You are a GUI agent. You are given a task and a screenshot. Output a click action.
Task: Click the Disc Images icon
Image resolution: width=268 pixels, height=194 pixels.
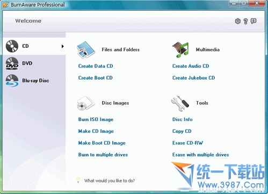[86, 103]
